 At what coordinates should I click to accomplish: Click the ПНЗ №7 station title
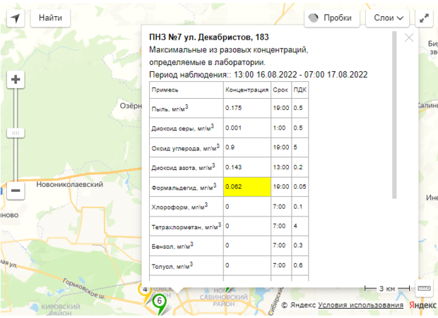click(x=208, y=37)
